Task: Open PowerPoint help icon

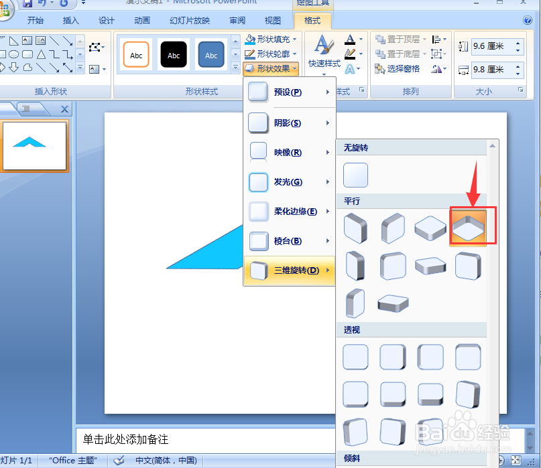Action: click(x=527, y=20)
